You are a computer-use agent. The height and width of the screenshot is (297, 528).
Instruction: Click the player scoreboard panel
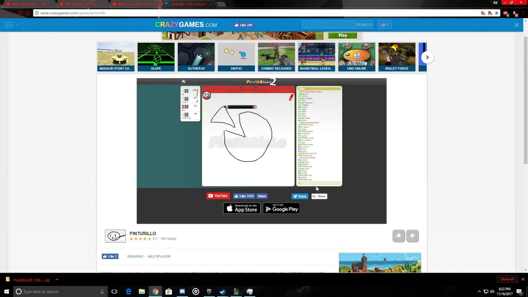click(x=191, y=104)
